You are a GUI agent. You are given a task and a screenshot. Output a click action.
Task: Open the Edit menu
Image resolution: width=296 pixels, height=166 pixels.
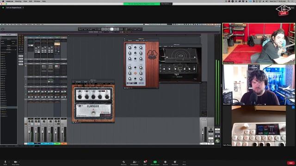click(x=31, y=1)
